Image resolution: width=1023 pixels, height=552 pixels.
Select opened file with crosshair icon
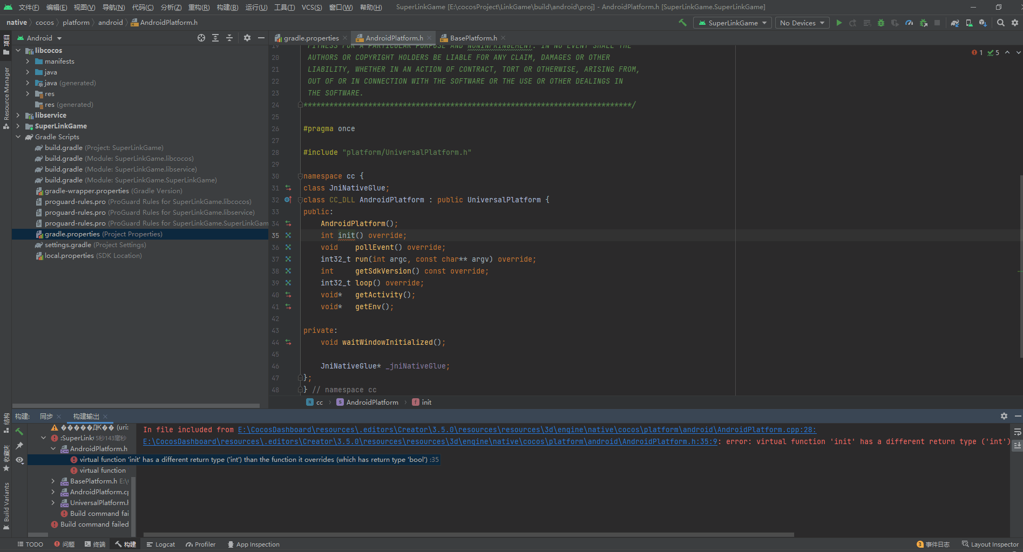[201, 38]
